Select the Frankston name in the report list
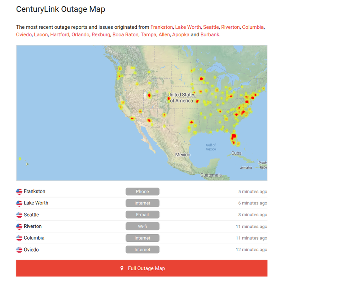Image resolution: width=354 pixels, height=287 pixels. (x=34, y=191)
